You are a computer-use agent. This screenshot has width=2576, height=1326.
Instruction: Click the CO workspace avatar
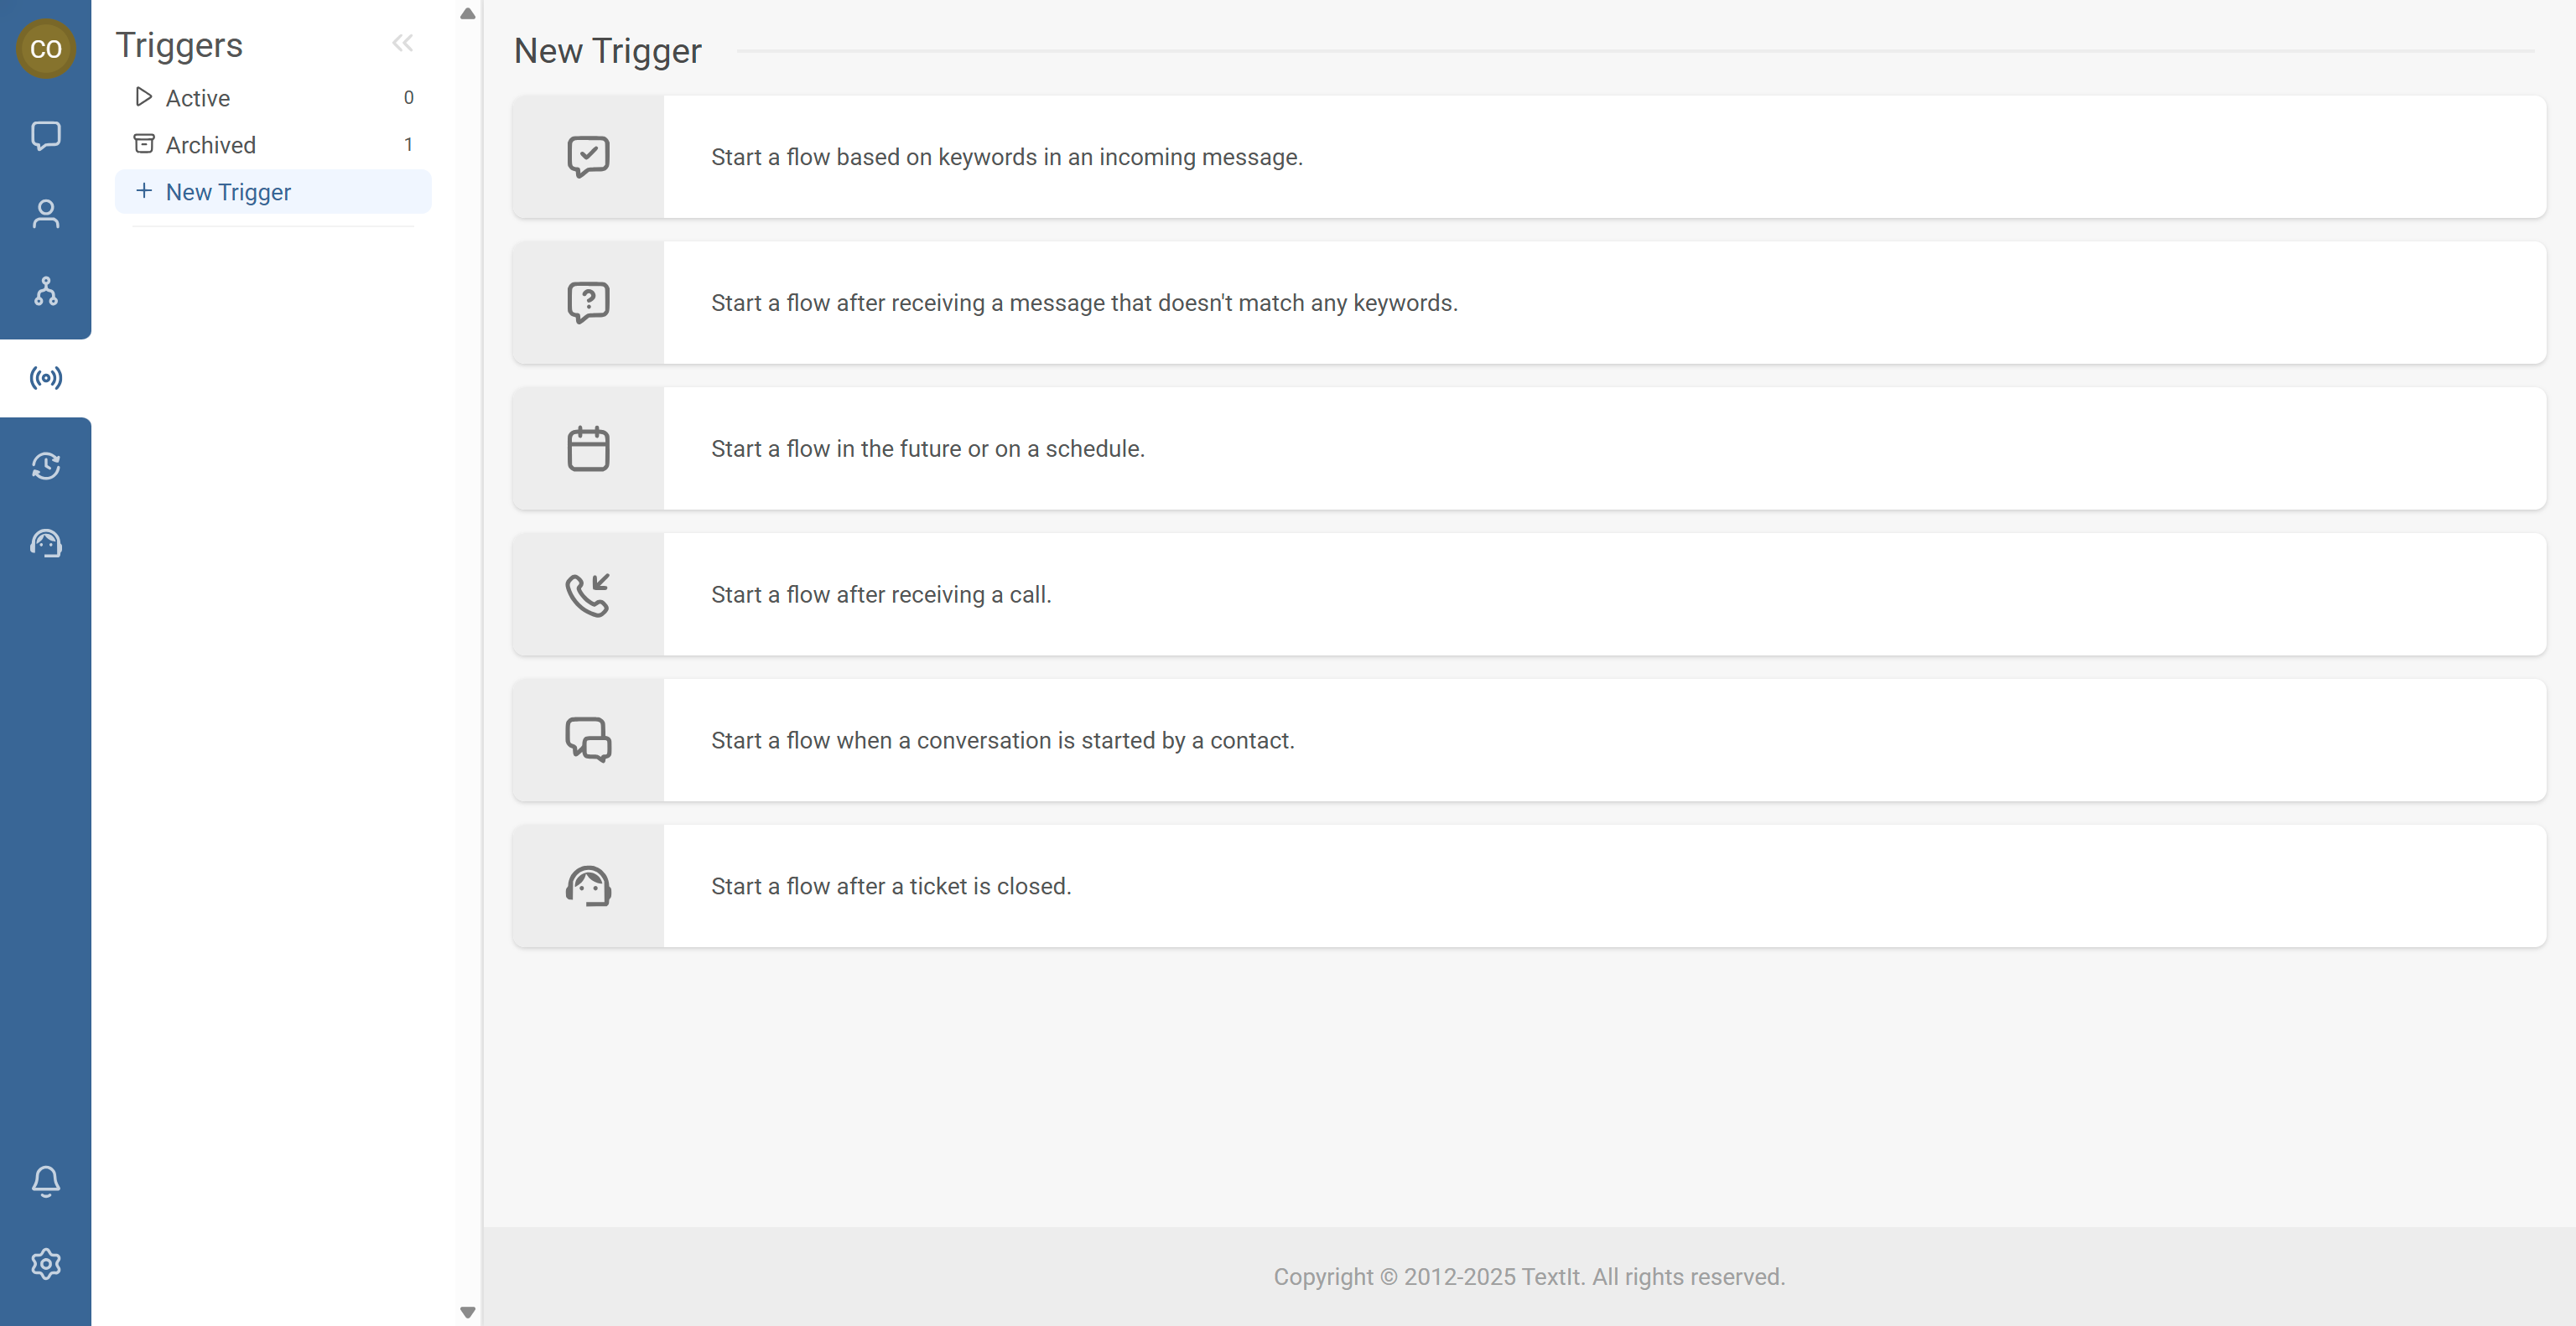[45, 48]
